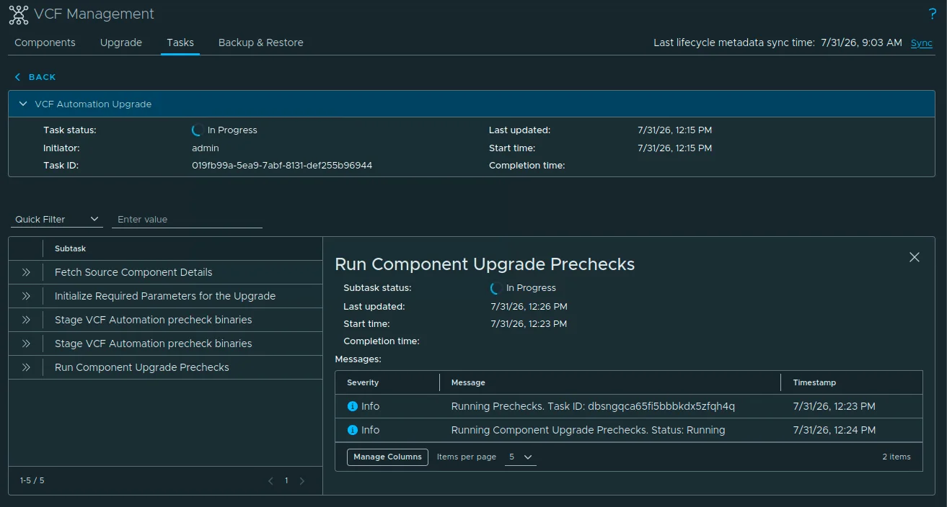Viewport: 947px width, 507px height.
Task: Open help via the question mark icon
Action: (x=932, y=14)
